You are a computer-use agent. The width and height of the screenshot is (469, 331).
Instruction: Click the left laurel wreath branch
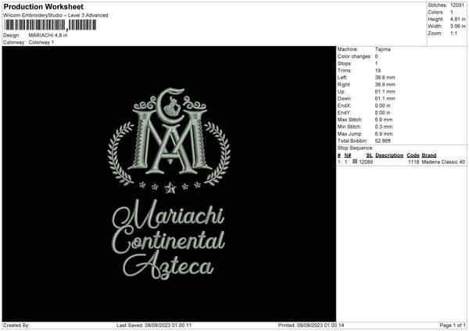120,153
